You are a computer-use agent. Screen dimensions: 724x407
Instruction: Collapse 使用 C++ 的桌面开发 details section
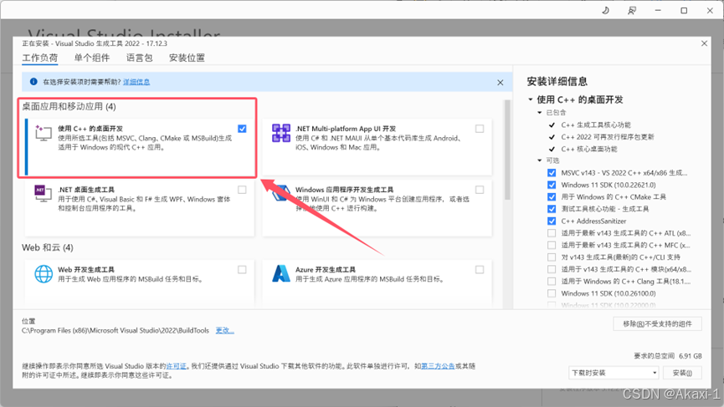click(531, 99)
